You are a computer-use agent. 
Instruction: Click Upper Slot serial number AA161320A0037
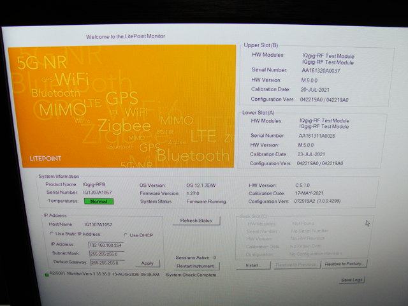[321, 71]
